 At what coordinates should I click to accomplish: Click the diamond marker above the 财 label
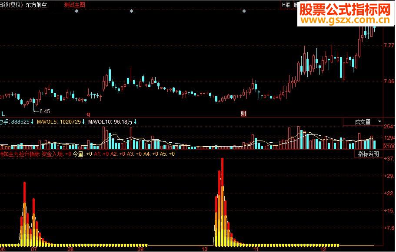[244, 11]
